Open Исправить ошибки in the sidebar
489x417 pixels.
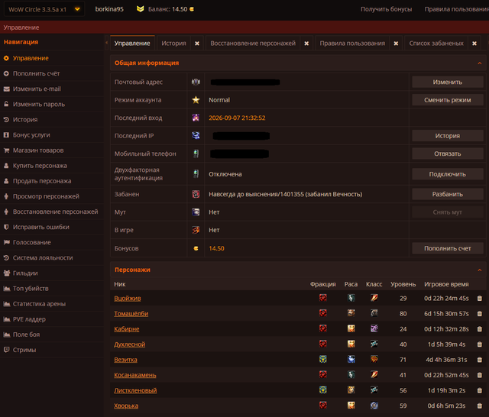tap(40, 227)
